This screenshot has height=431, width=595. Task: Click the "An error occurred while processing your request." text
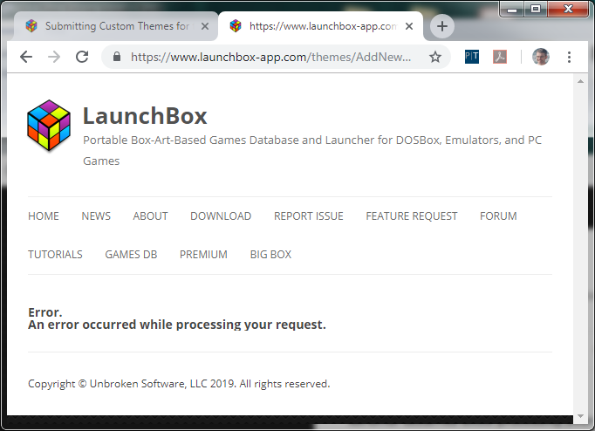177,325
